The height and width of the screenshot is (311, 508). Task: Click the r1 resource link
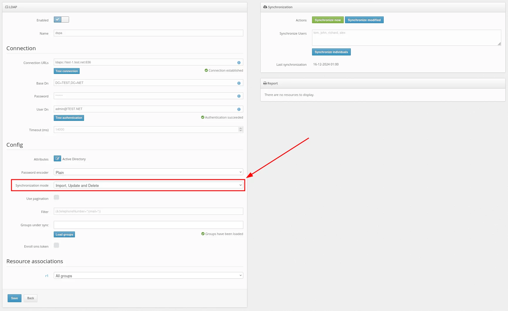point(47,276)
